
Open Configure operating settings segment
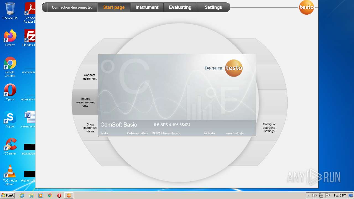point(269,128)
